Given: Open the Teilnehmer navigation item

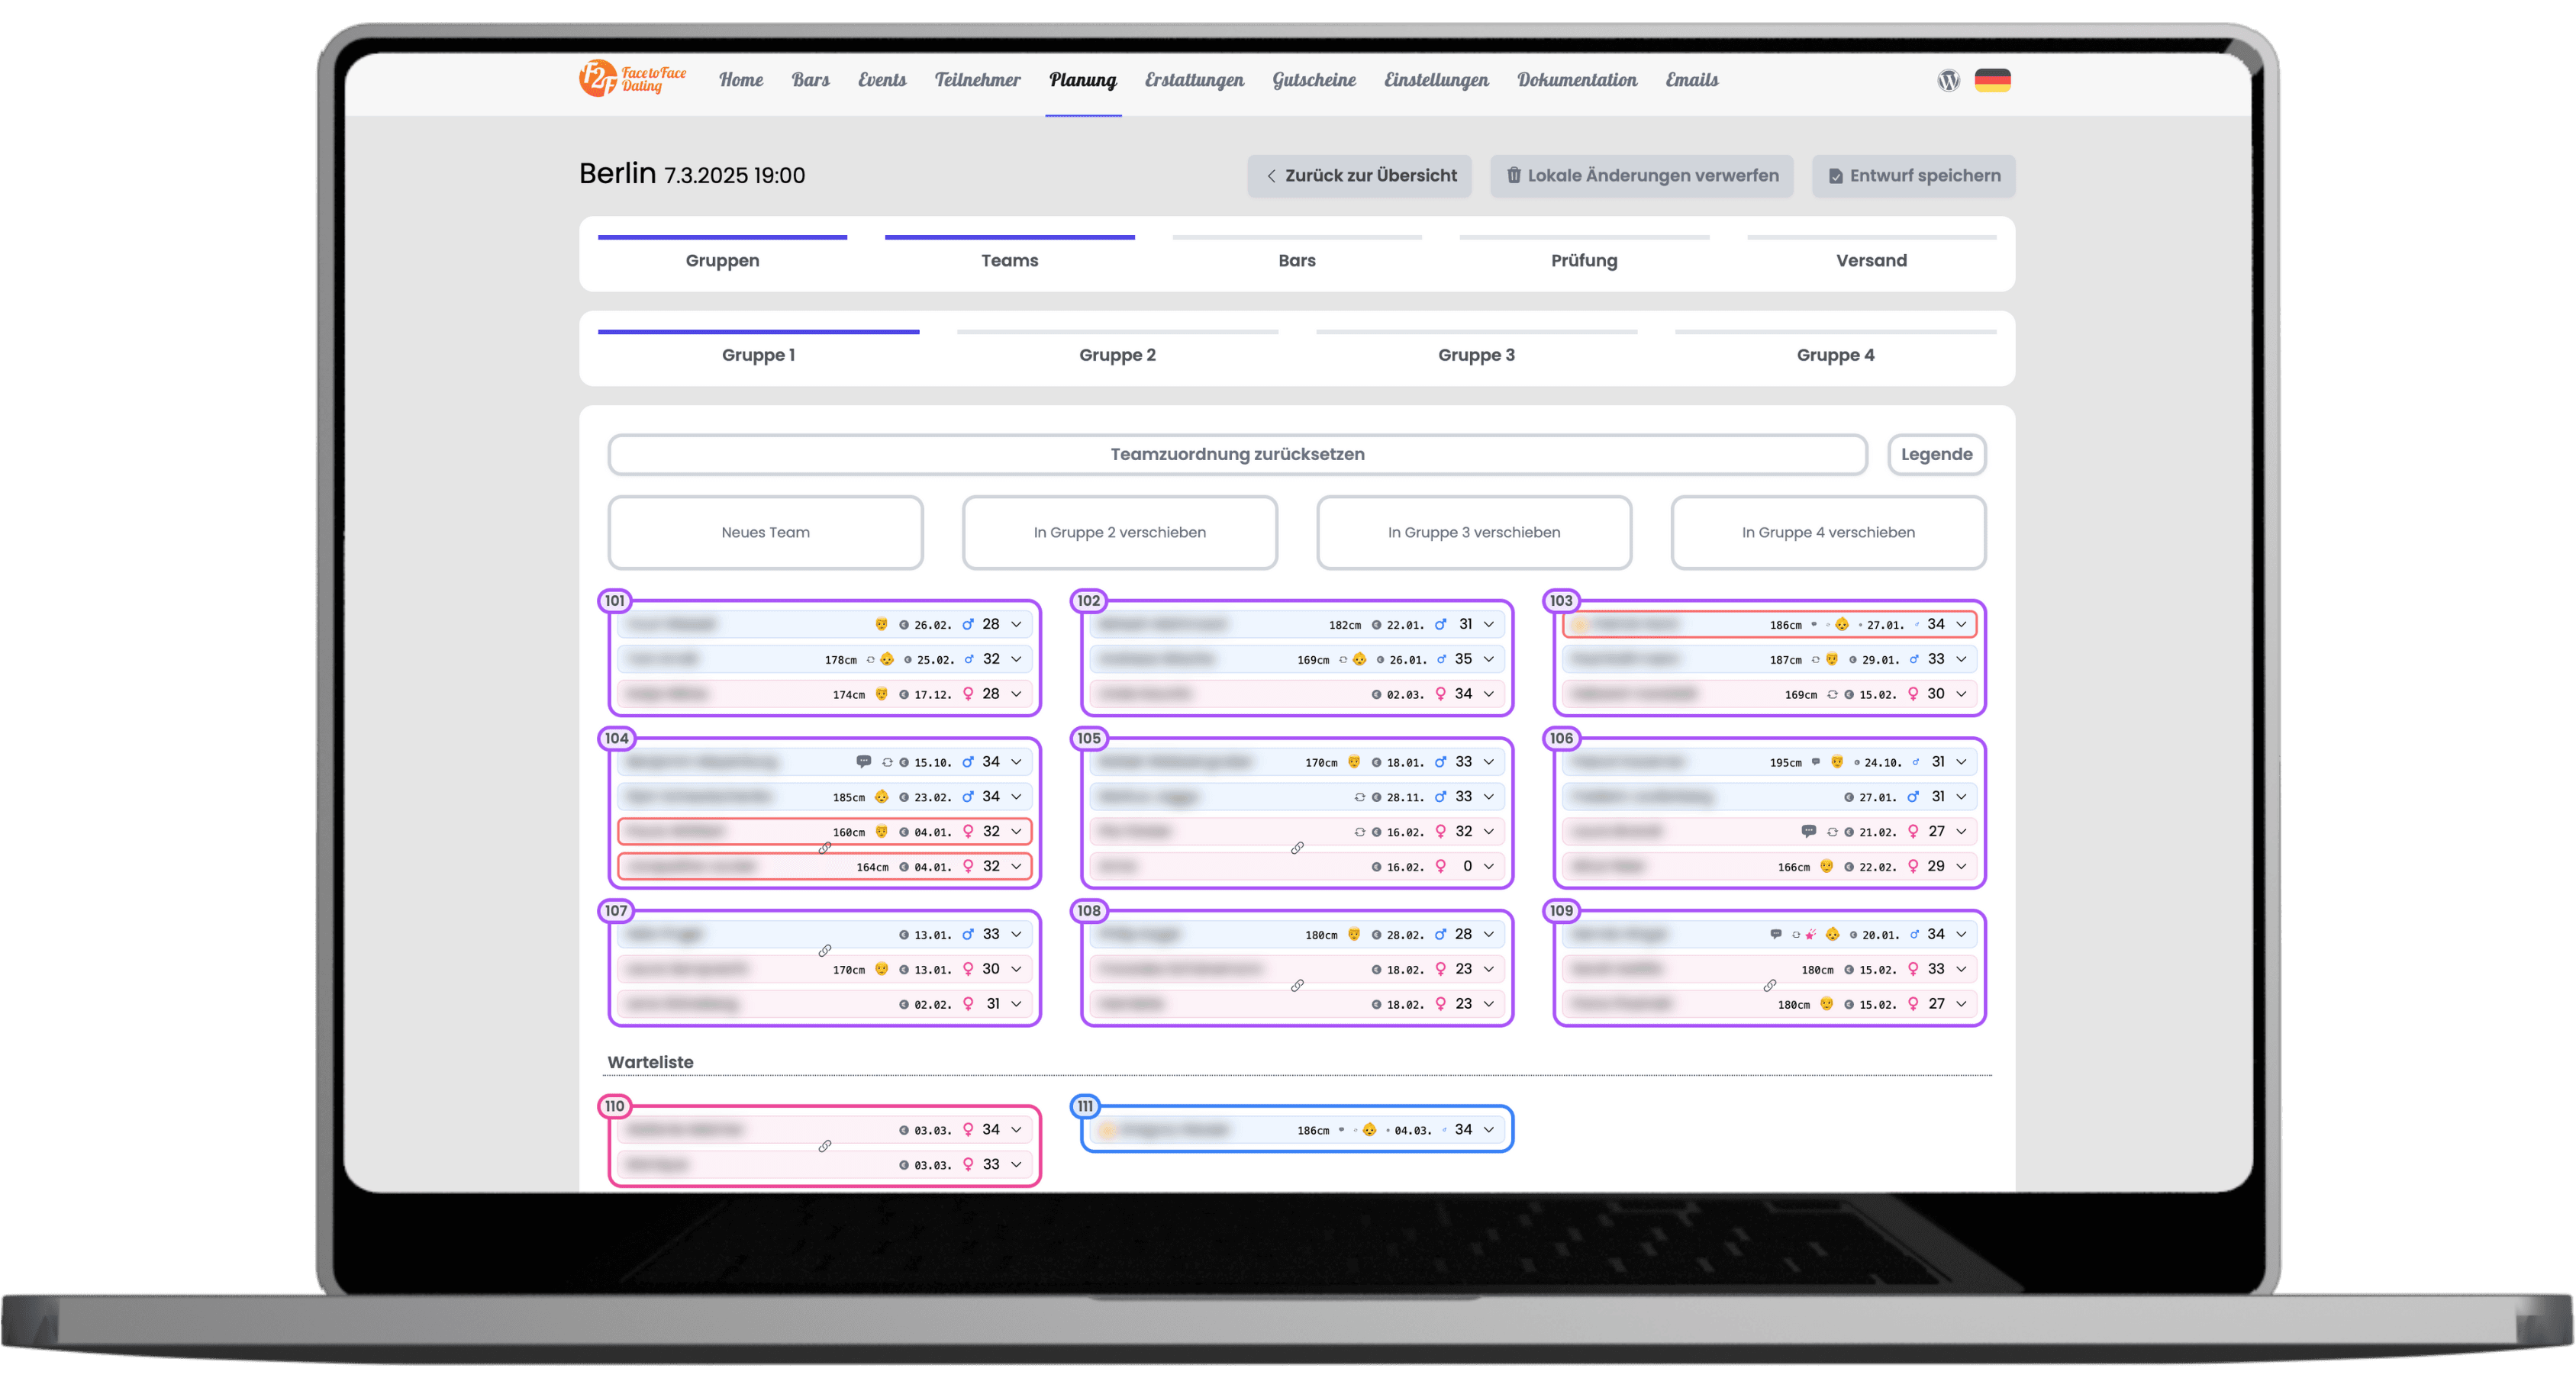Looking at the screenshot, I should [x=977, y=80].
